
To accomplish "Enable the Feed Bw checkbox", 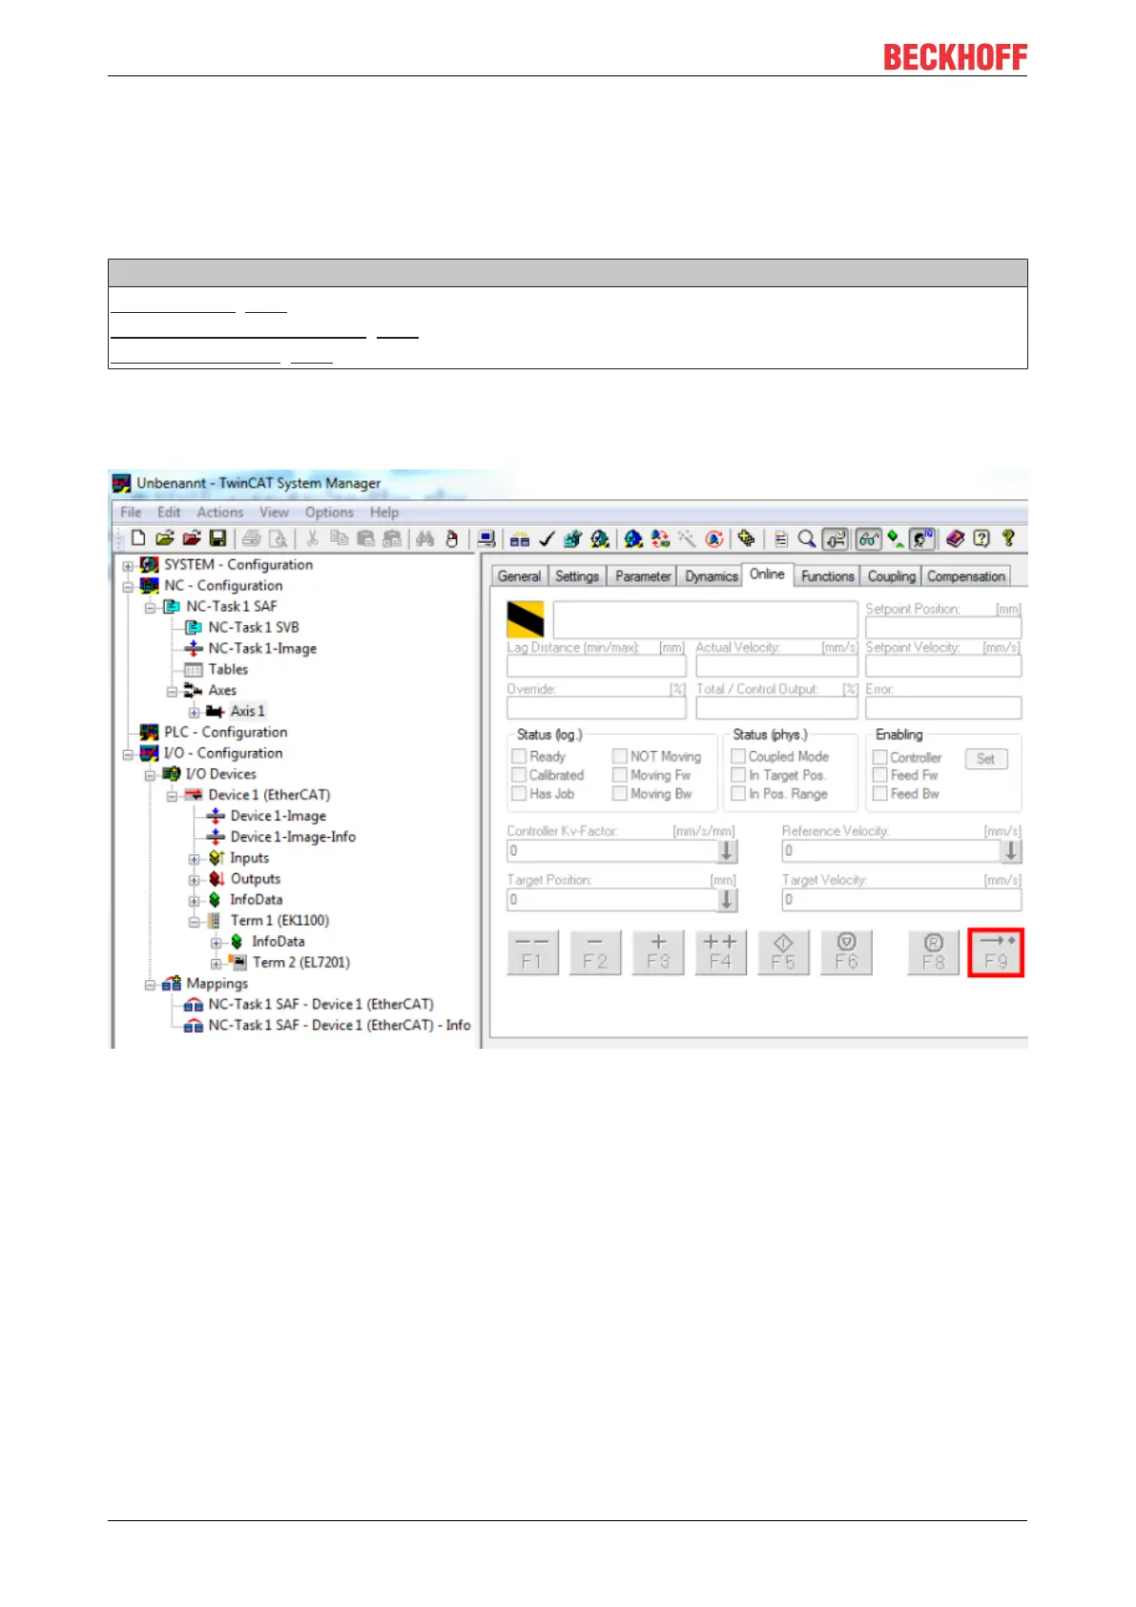I will point(880,793).
